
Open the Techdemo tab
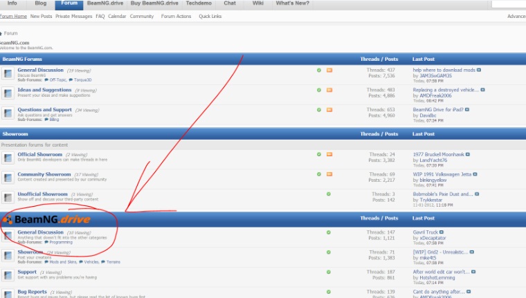[199, 3]
